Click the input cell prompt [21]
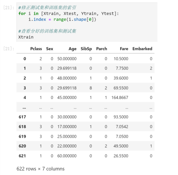 (x=9, y=8)
